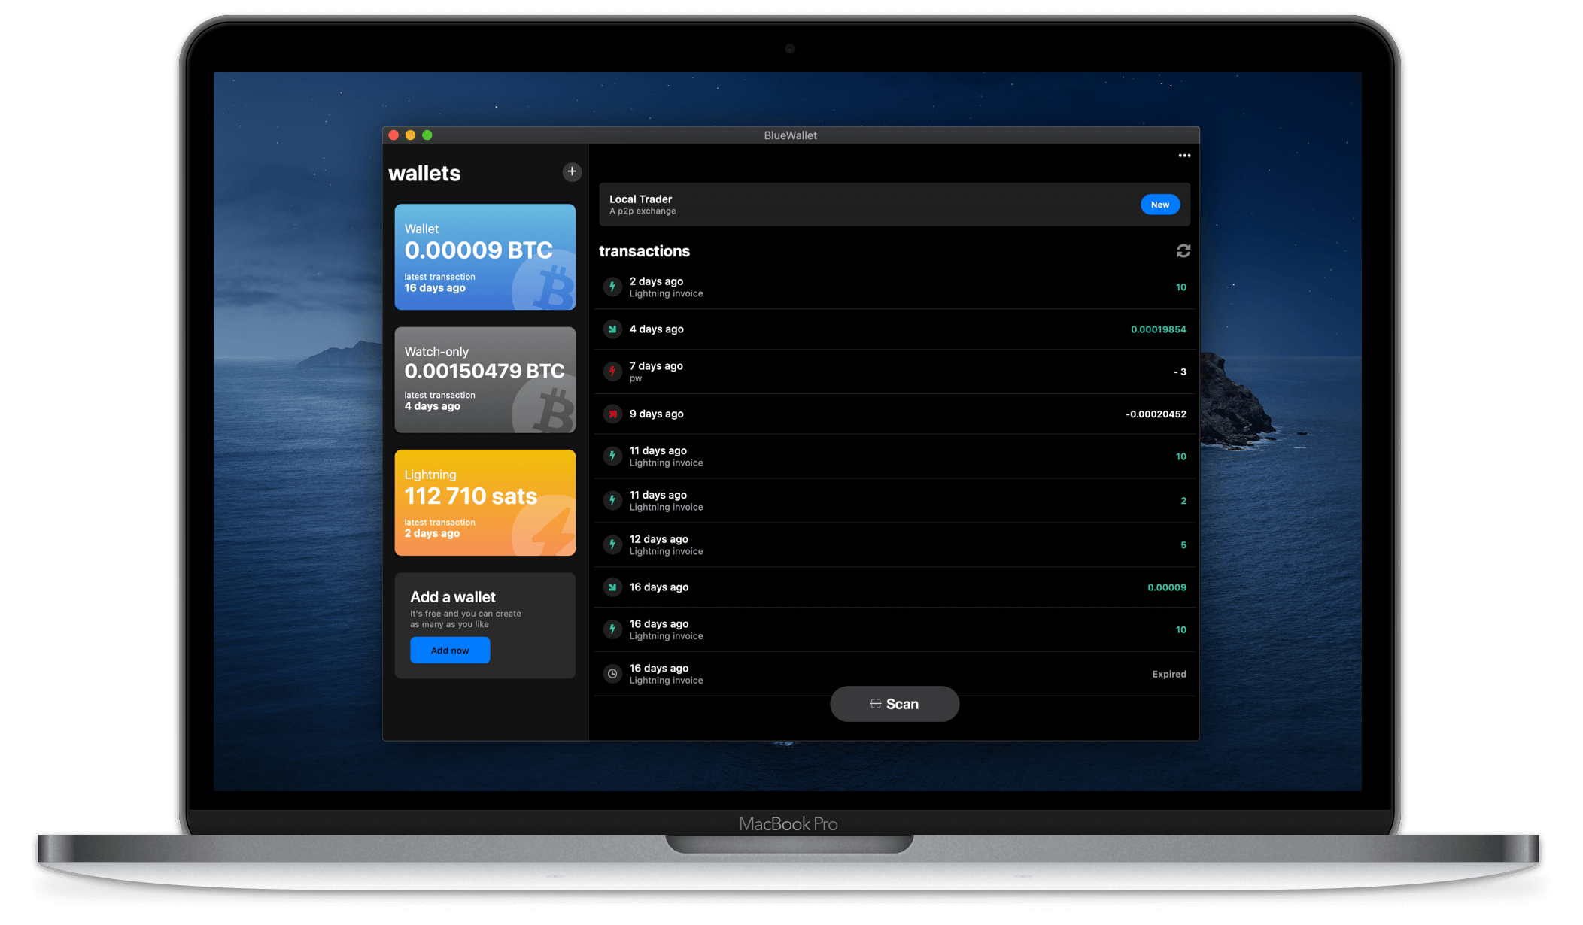Click the add wallet plus icon
Viewport: 1583px width, 925px height.
[572, 171]
